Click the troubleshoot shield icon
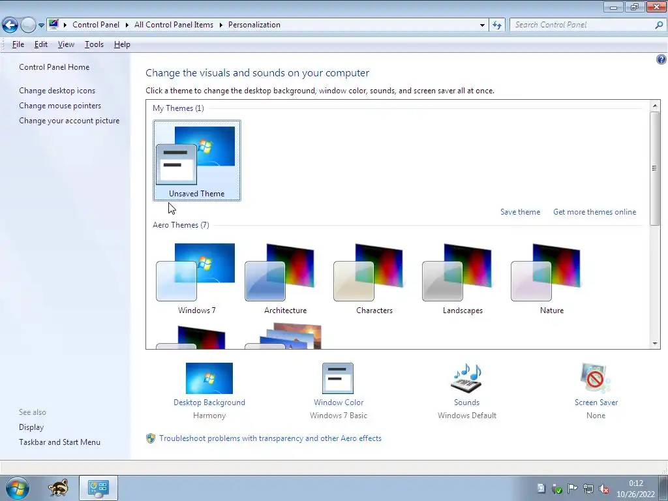 (151, 438)
